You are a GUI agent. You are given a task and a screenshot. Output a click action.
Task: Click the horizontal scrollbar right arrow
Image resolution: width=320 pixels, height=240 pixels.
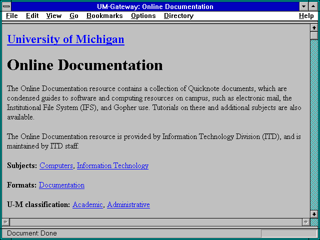[x=306, y=222]
